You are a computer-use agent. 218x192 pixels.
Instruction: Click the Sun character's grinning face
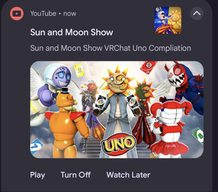pyautogui.click(x=119, y=81)
